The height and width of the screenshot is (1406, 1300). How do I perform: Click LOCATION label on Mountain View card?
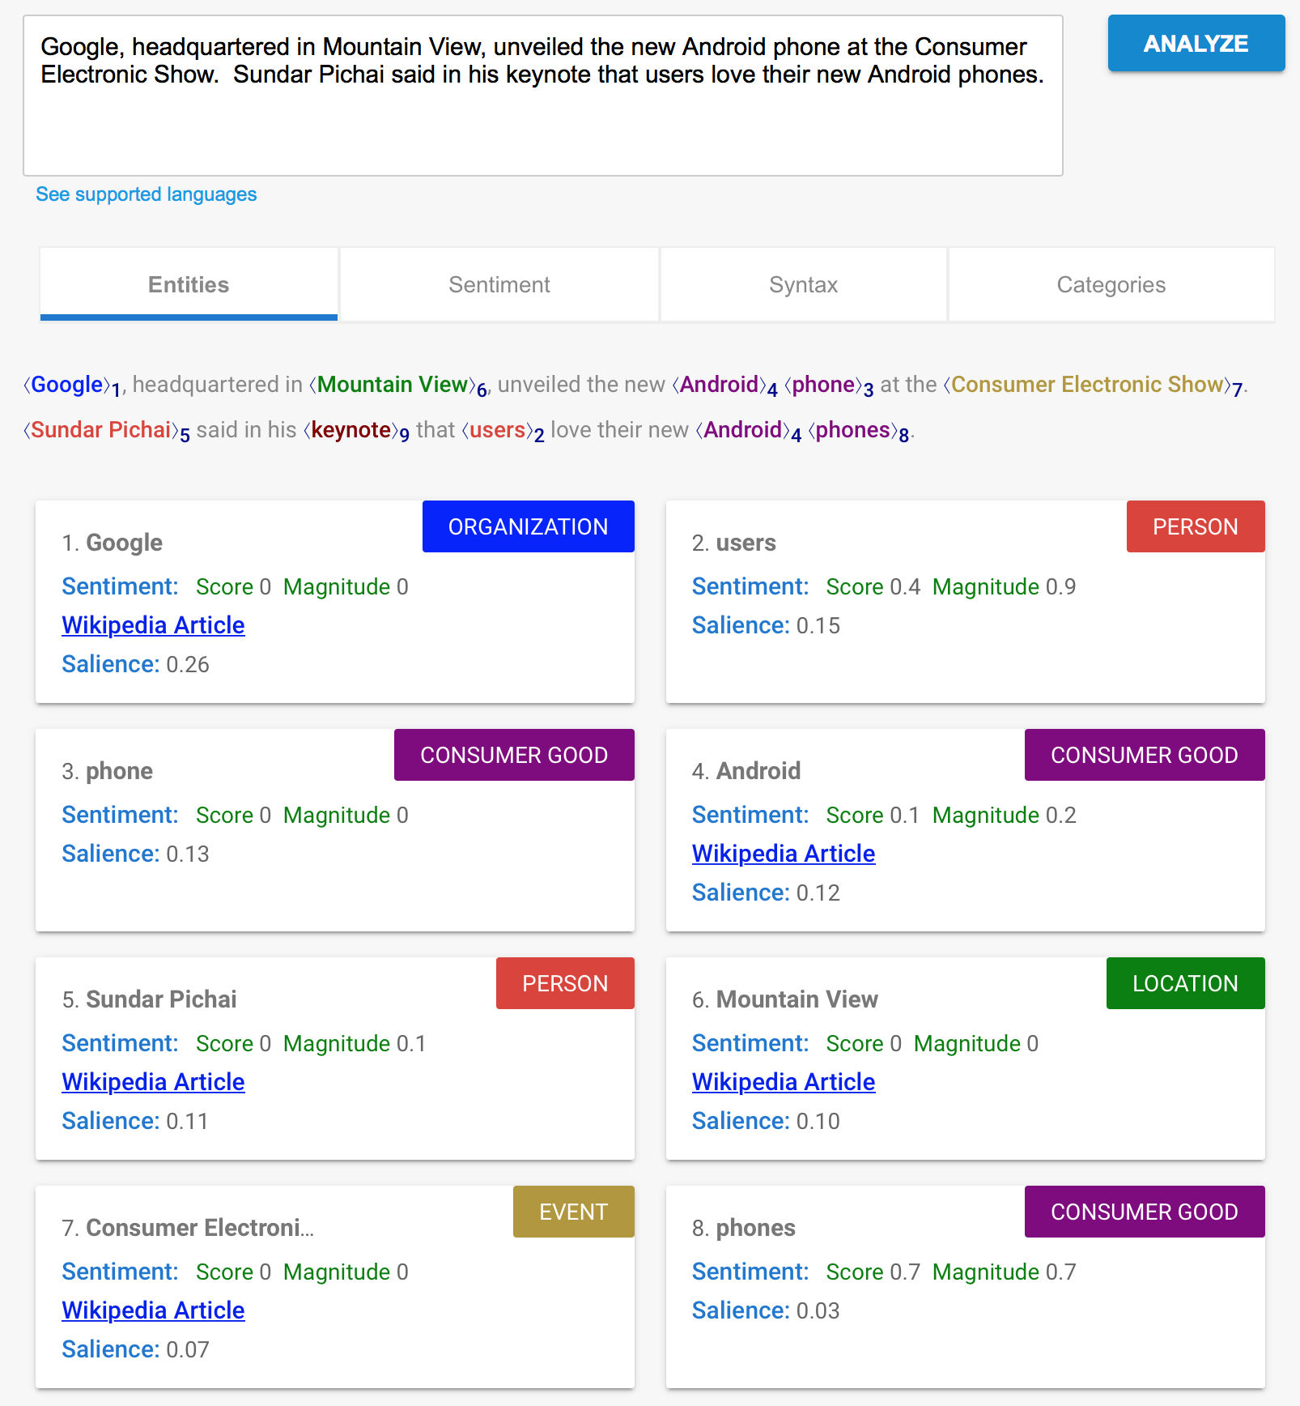(1185, 983)
